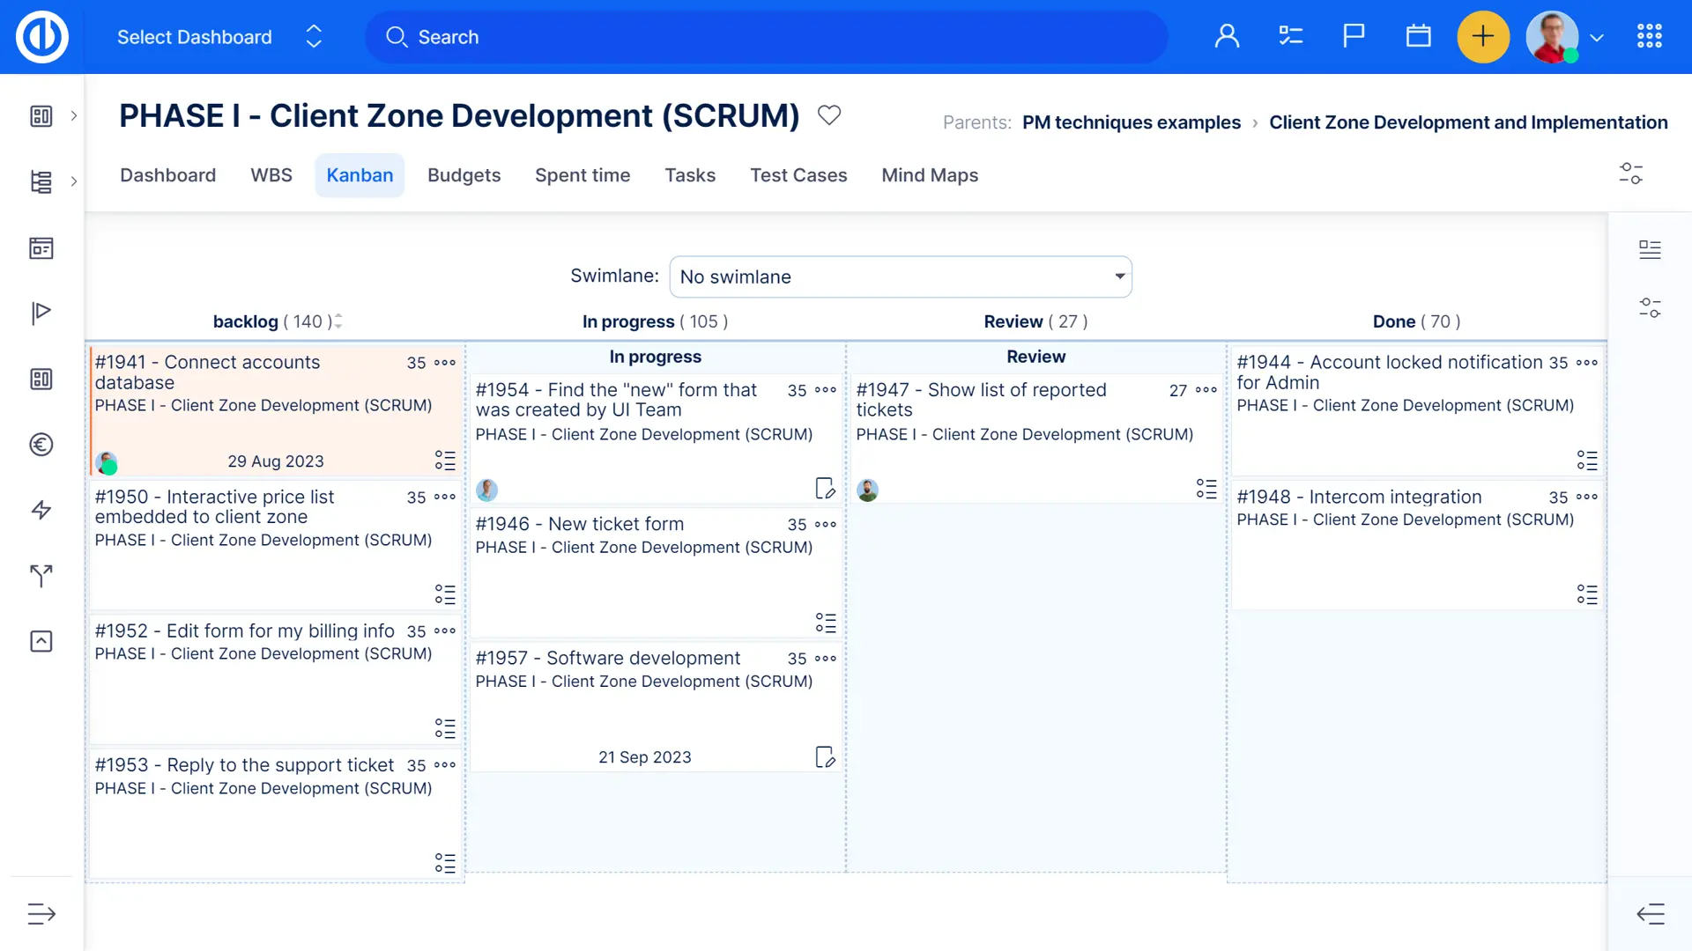Open the Test Cases tab

(x=798, y=175)
